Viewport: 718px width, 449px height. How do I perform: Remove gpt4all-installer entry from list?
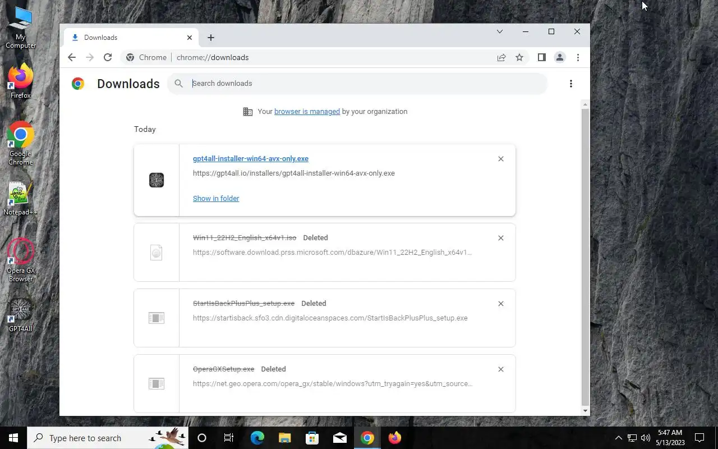tap(501, 159)
